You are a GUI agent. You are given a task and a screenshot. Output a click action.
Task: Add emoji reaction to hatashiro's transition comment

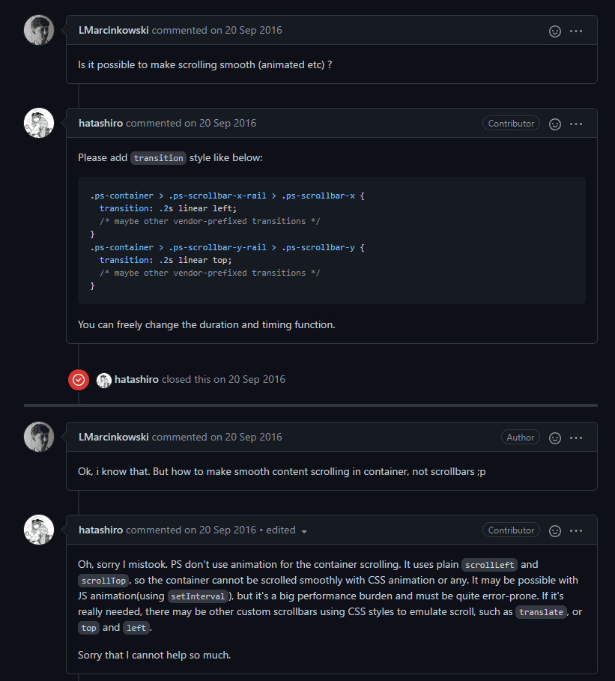click(555, 124)
